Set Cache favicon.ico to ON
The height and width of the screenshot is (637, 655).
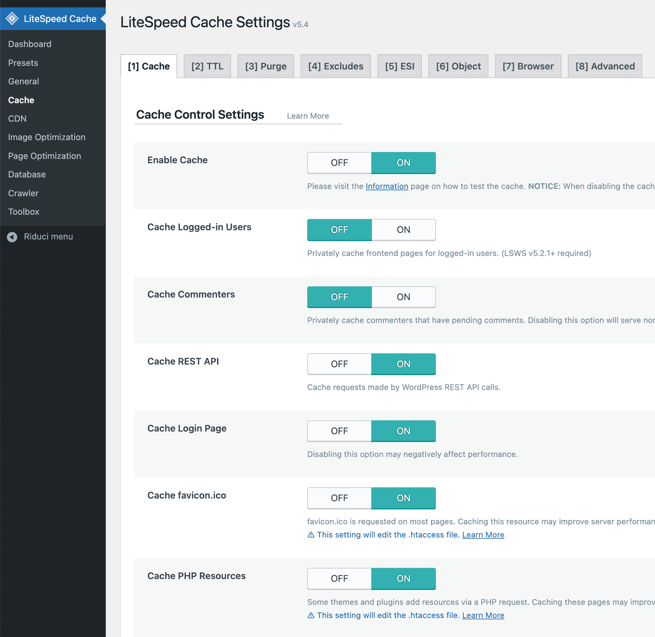403,498
